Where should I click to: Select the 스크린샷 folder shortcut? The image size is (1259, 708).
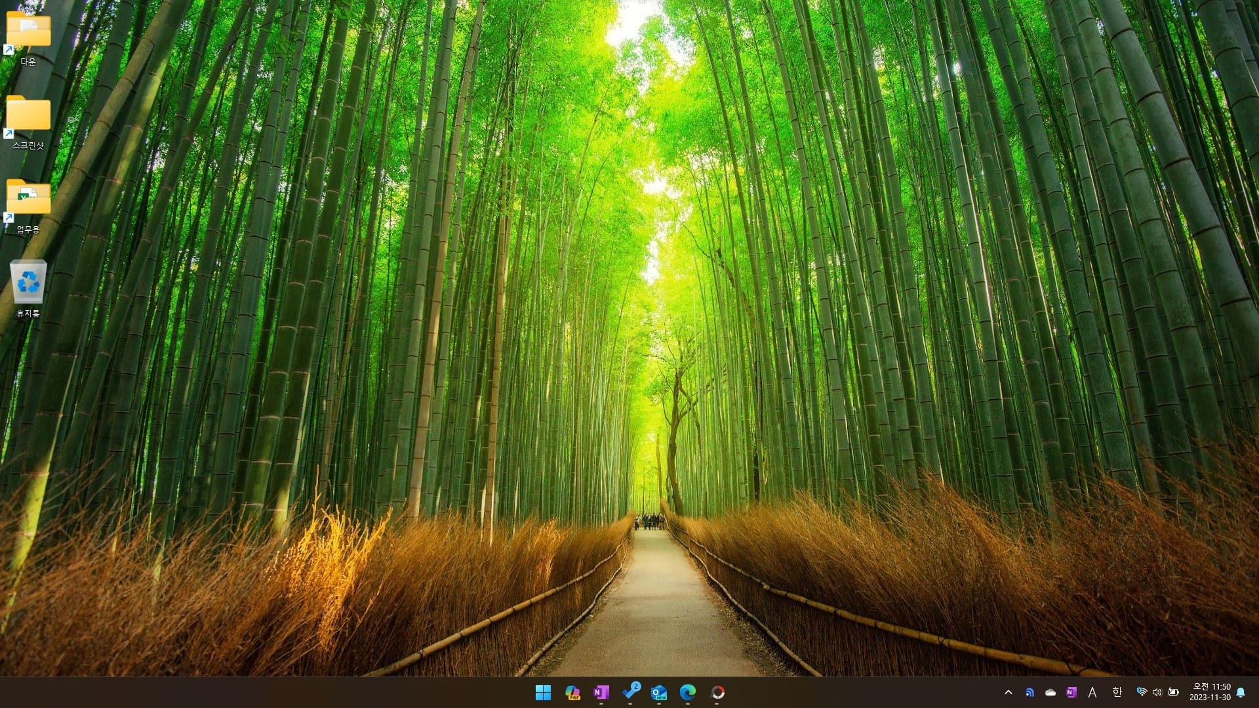click(x=28, y=121)
